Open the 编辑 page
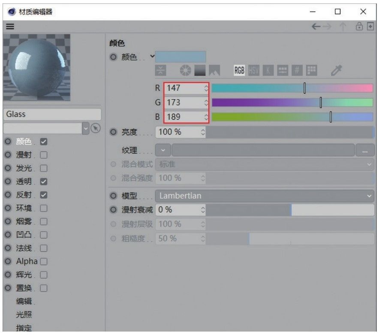The width and height of the screenshot is (379, 335). (x=24, y=302)
